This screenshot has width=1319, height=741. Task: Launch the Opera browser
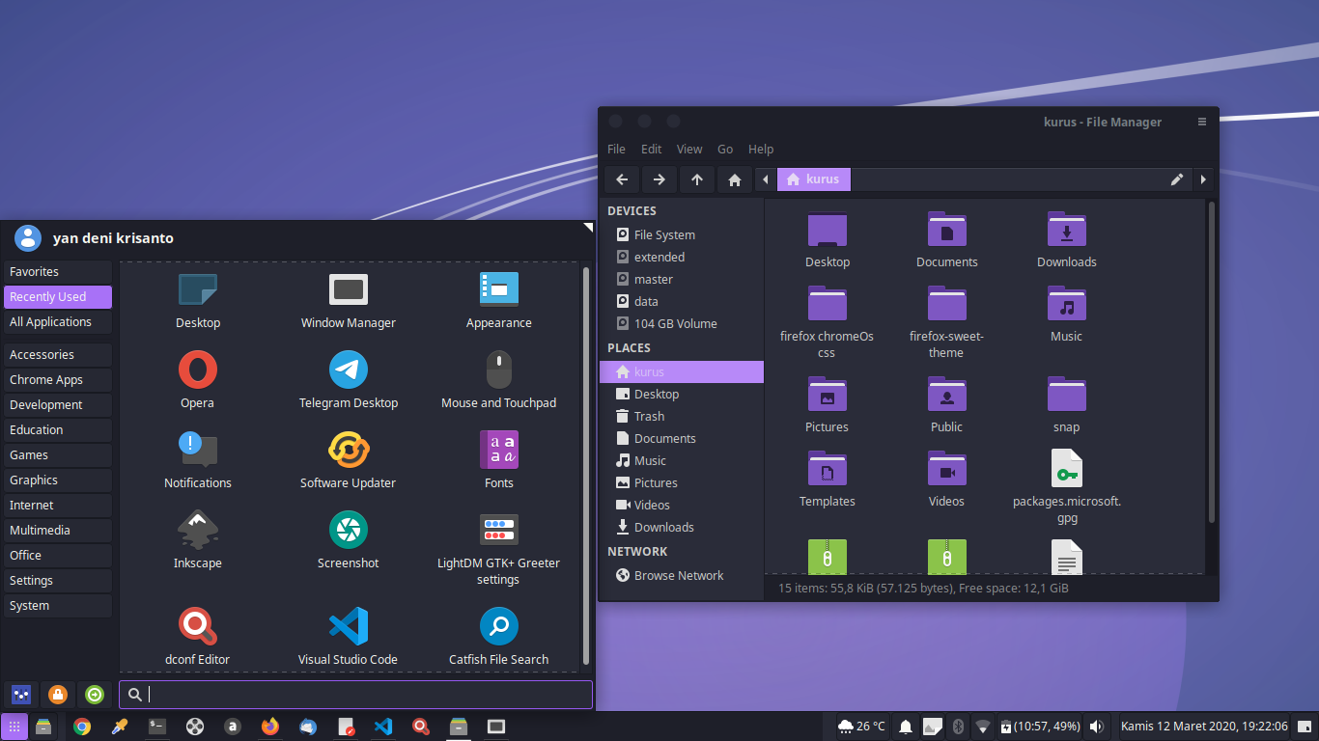coord(197,380)
